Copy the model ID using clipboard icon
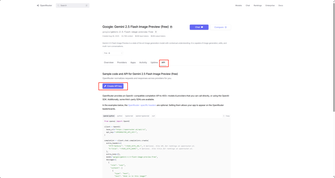The height and width of the screenshot is (178, 335). 156,32
